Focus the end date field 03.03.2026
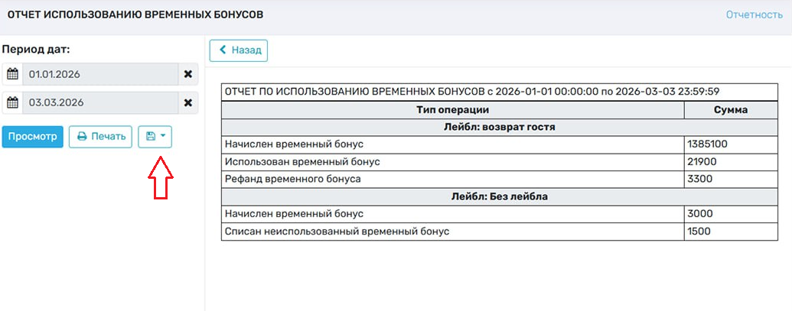 (99, 102)
